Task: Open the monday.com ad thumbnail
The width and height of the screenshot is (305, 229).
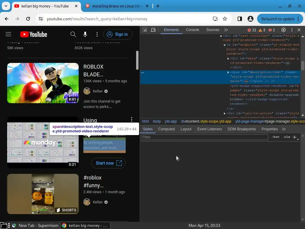Action: [43, 142]
